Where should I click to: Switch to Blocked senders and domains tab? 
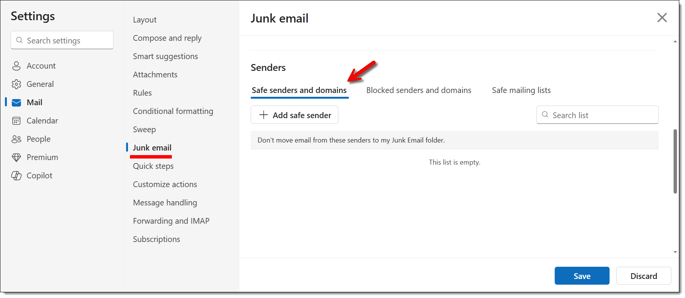(x=419, y=90)
